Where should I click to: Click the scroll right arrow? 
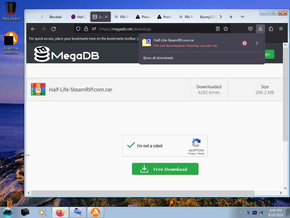point(281,193)
